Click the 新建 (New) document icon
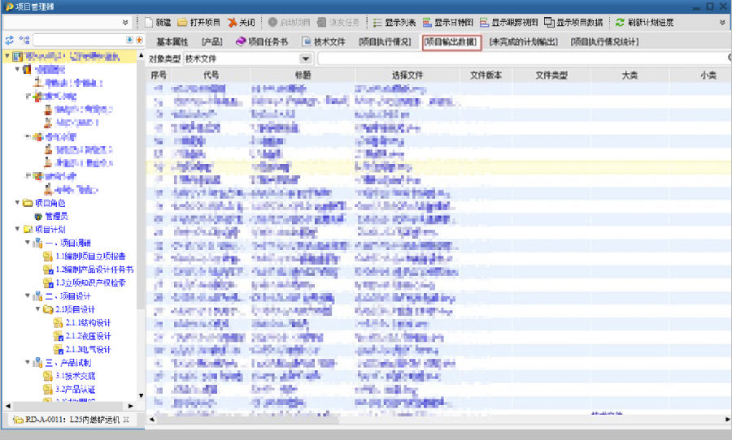732x440 pixels. point(149,23)
